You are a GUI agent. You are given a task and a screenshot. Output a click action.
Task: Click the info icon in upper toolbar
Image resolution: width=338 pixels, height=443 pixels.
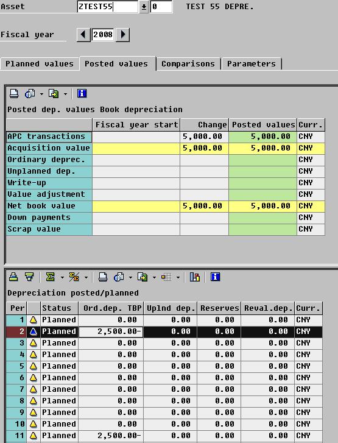point(82,93)
